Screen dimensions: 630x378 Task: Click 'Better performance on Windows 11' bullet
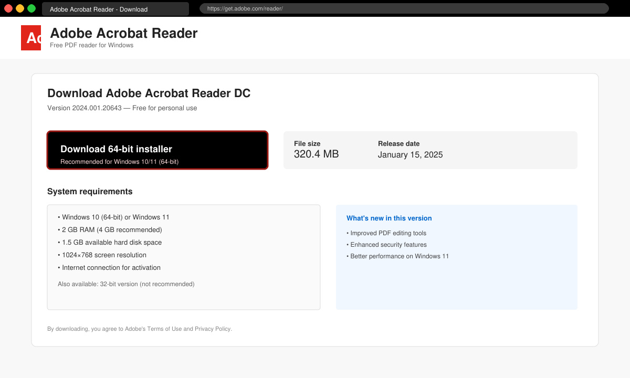click(397, 256)
